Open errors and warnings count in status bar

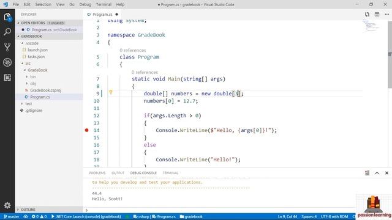coord(39,216)
